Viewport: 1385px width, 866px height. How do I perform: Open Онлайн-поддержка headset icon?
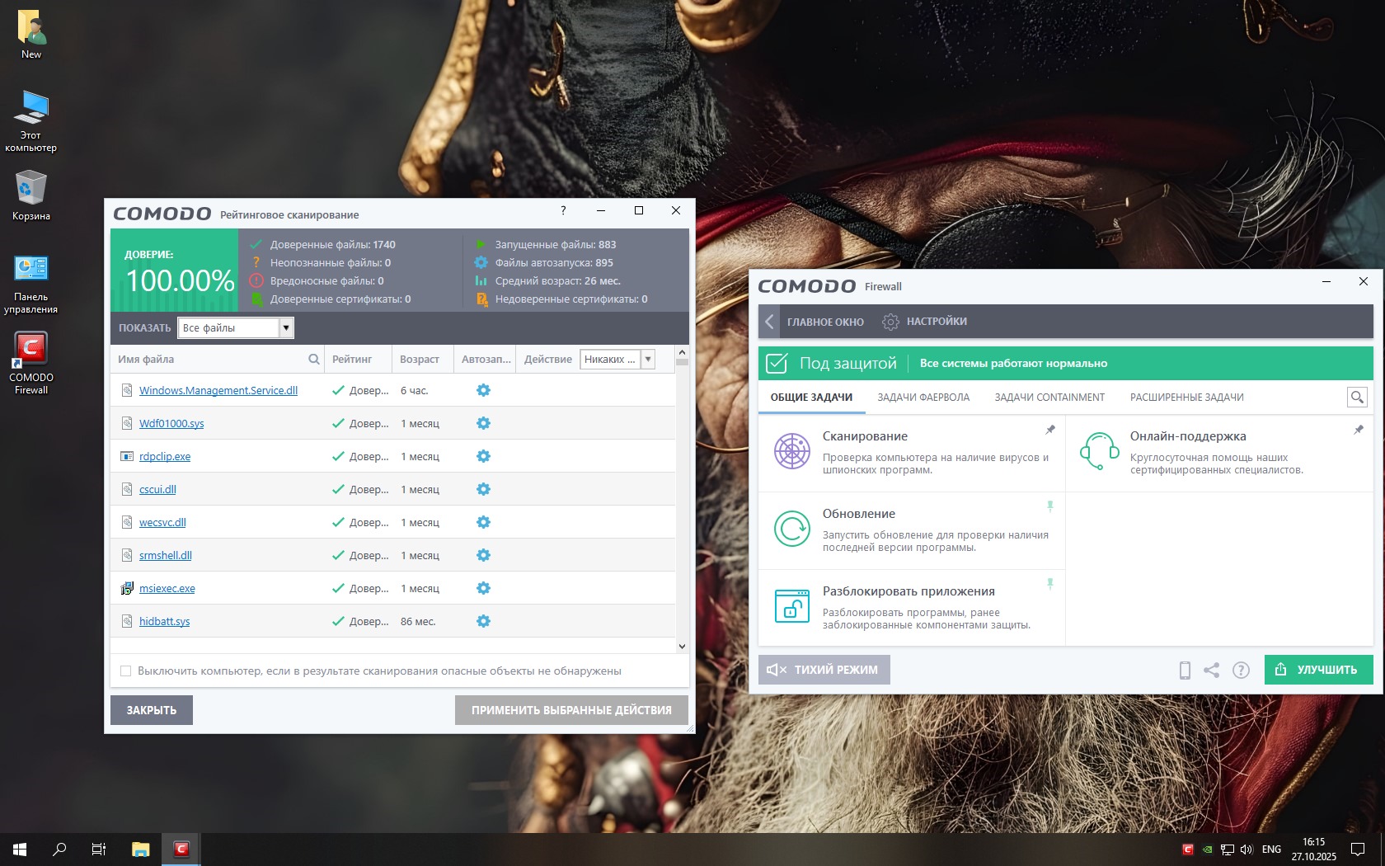1099,451
